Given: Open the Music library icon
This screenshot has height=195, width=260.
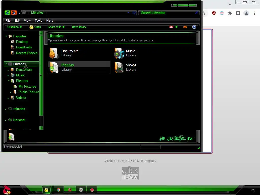Looking at the screenshot, I should pos(119,53).
